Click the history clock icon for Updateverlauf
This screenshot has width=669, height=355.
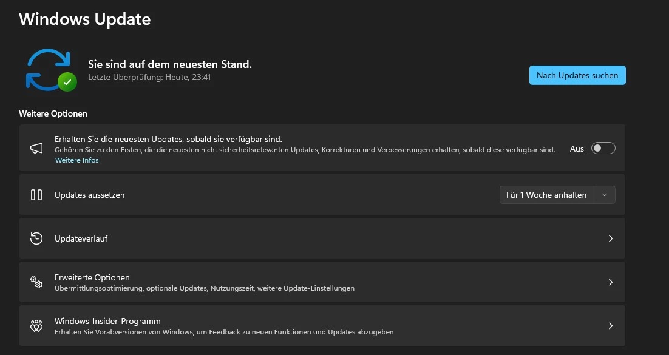[36, 238]
